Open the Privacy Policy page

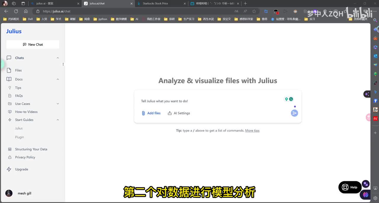tap(25, 157)
